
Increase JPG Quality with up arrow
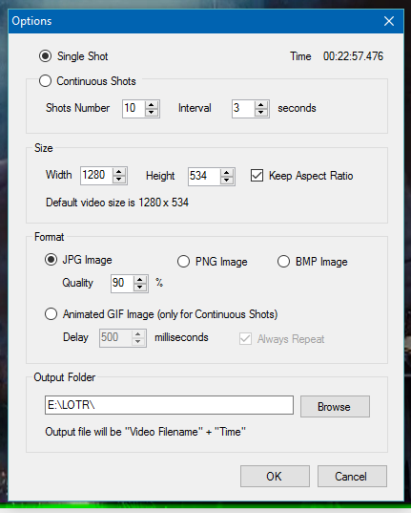pyautogui.click(x=140, y=280)
